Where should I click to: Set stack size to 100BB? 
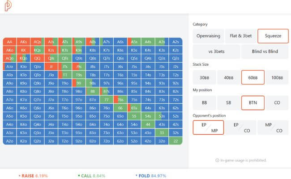coord(277,77)
